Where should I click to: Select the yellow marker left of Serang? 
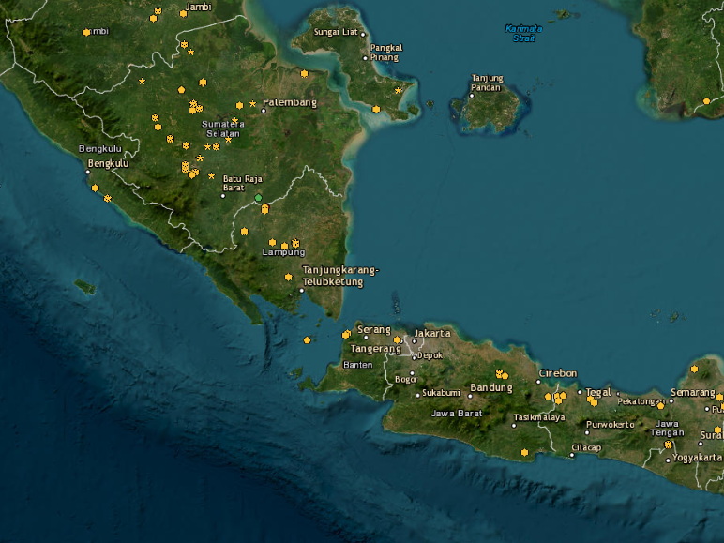coord(346,333)
